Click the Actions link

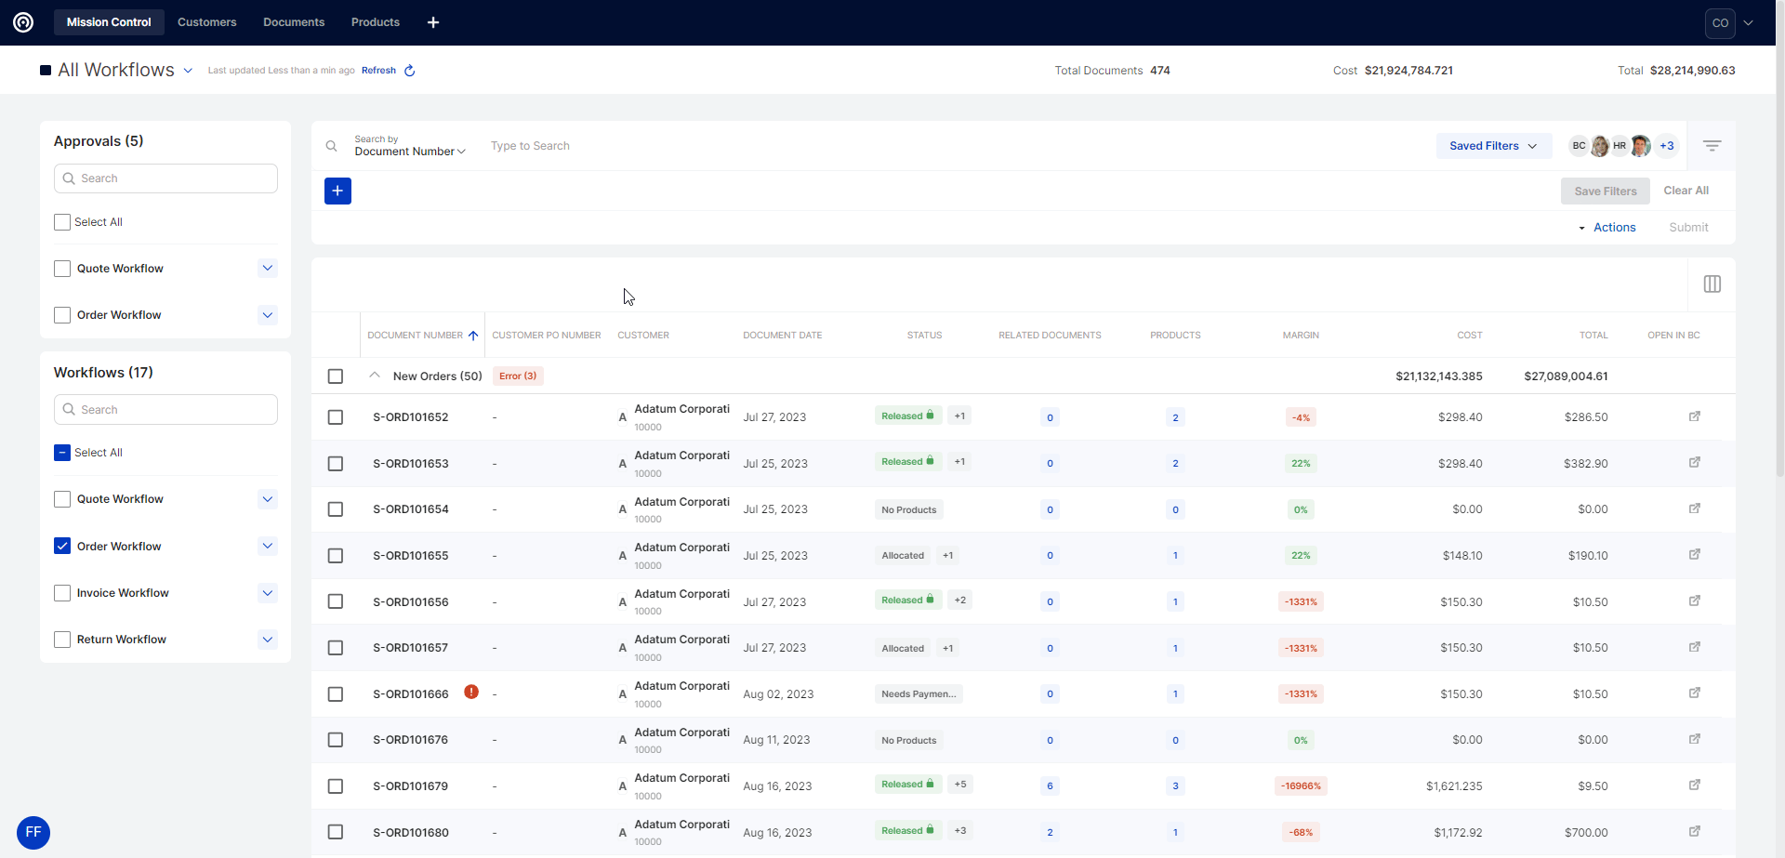click(x=1614, y=228)
